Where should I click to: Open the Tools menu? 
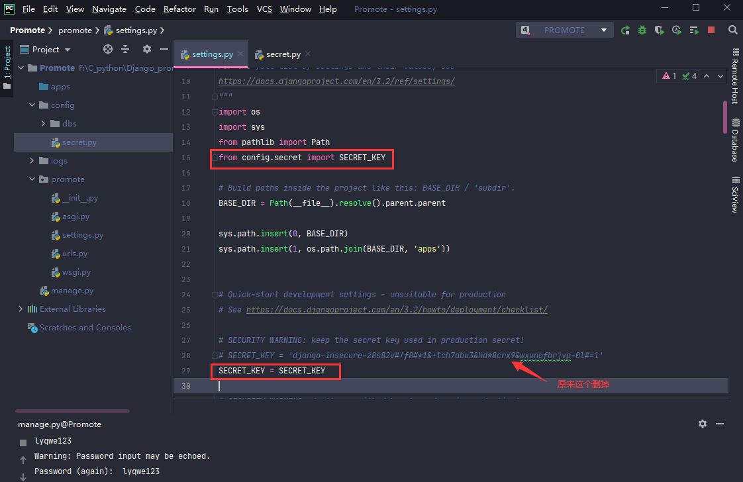(237, 9)
